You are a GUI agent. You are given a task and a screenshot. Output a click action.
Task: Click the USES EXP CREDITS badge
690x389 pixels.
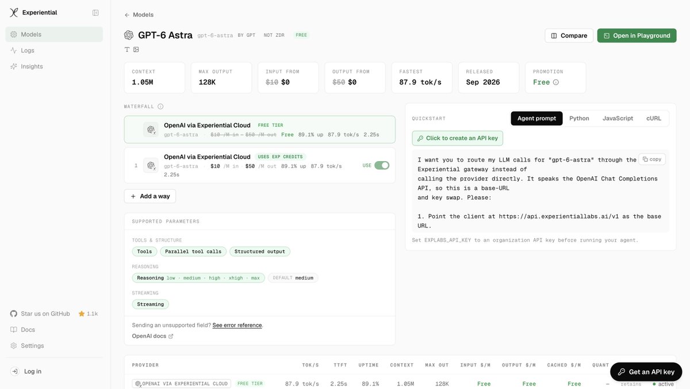pos(281,157)
